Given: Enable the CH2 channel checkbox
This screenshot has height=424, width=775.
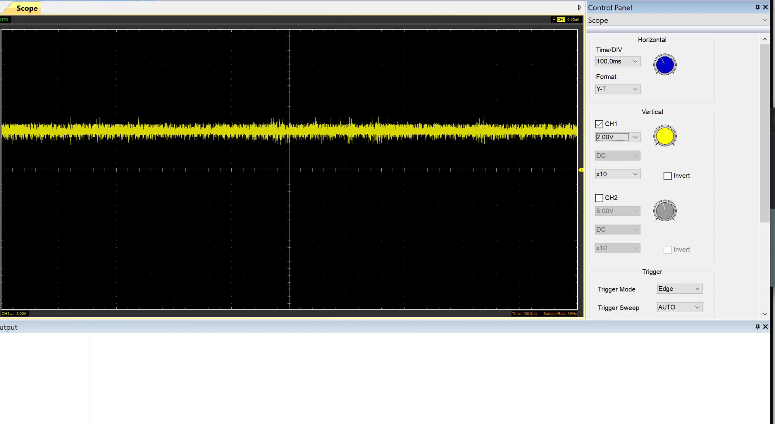Looking at the screenshot, I should (x=599, y=198).
